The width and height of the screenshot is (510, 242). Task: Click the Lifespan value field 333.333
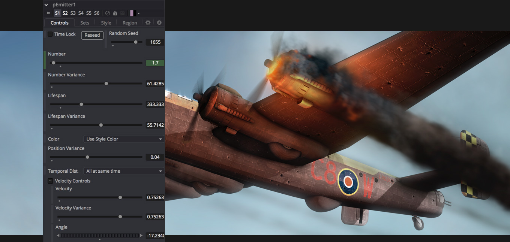click(x=155, y=104)
